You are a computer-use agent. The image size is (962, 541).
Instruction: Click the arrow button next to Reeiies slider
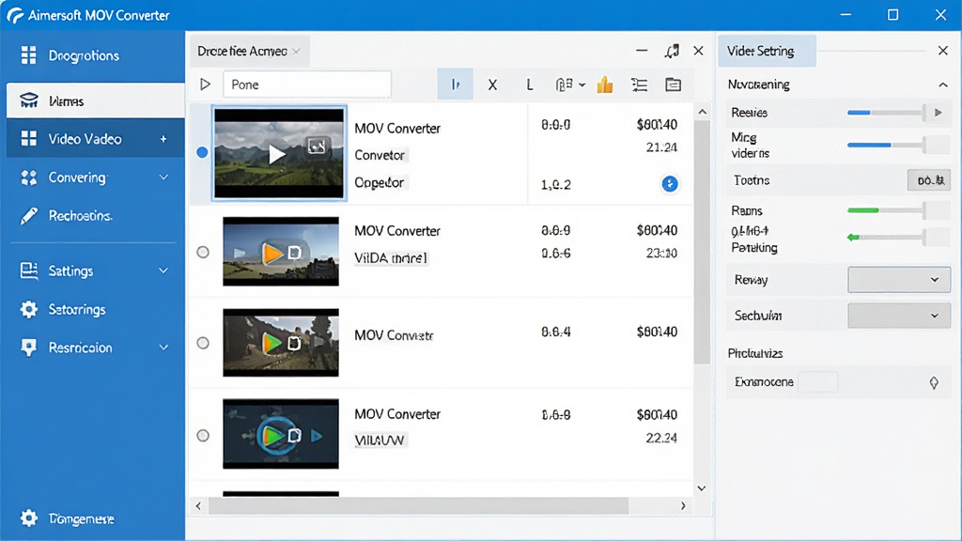tap(939, 113)
